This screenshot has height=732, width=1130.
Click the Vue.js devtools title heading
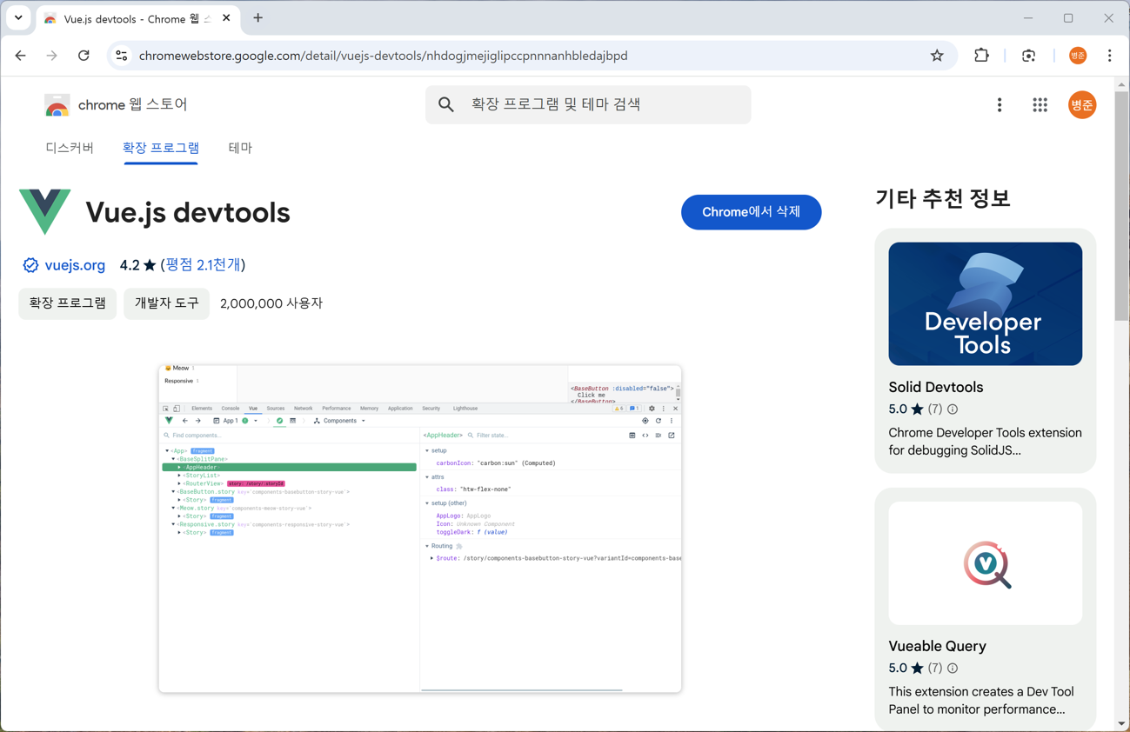(x=188, y=212)
